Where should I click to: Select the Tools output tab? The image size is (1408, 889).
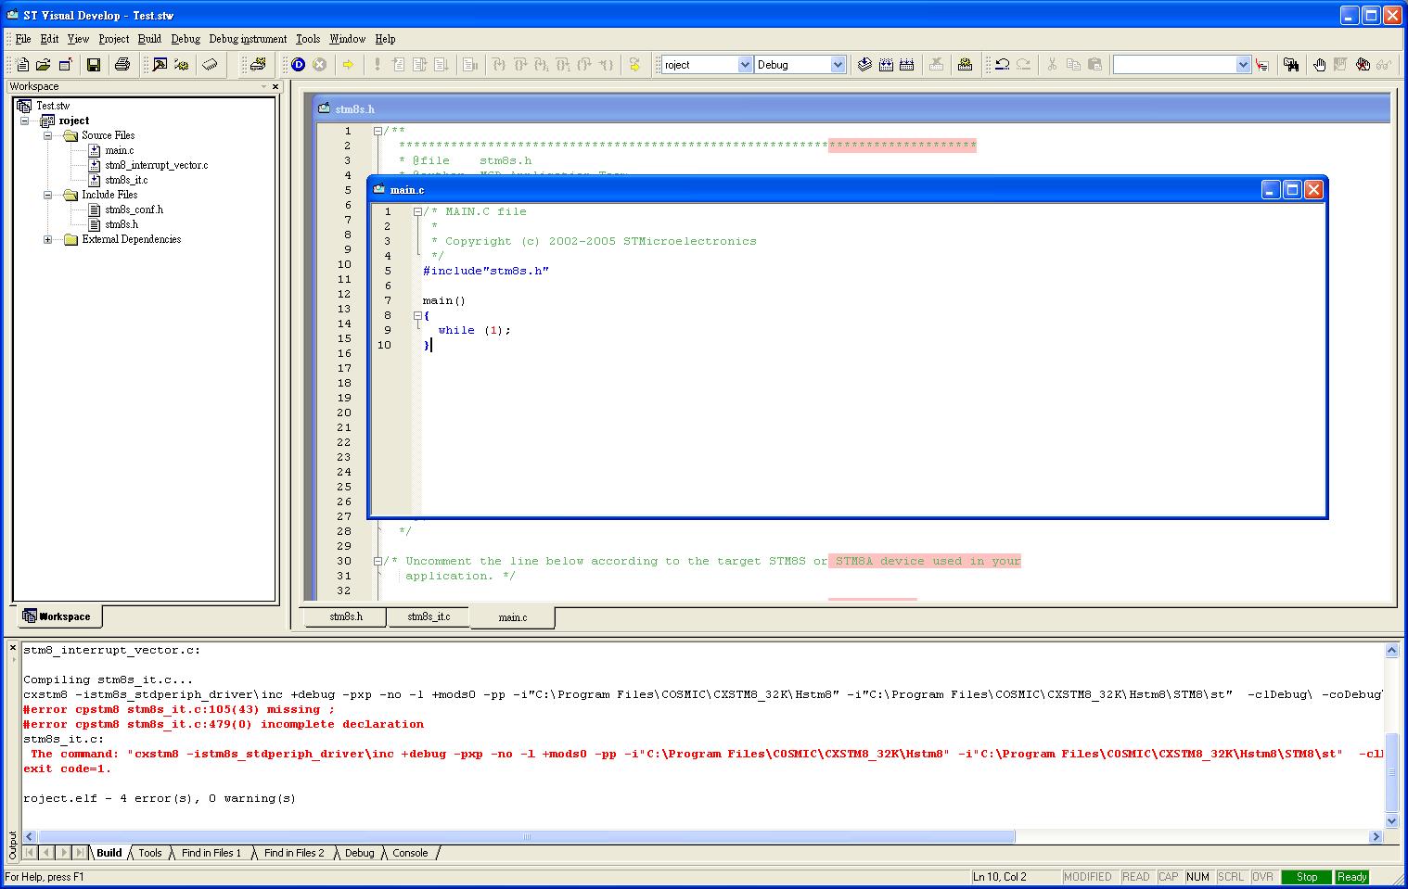pyautogui.click(x=150, y=853)
